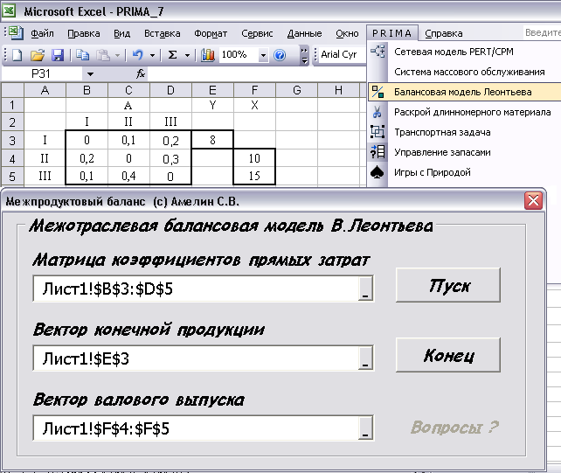Click the Copy icon in toolbar

[83, 55]
